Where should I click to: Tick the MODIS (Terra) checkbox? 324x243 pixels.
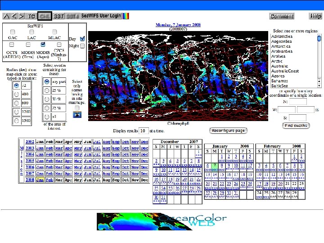[x=28, y=45]
